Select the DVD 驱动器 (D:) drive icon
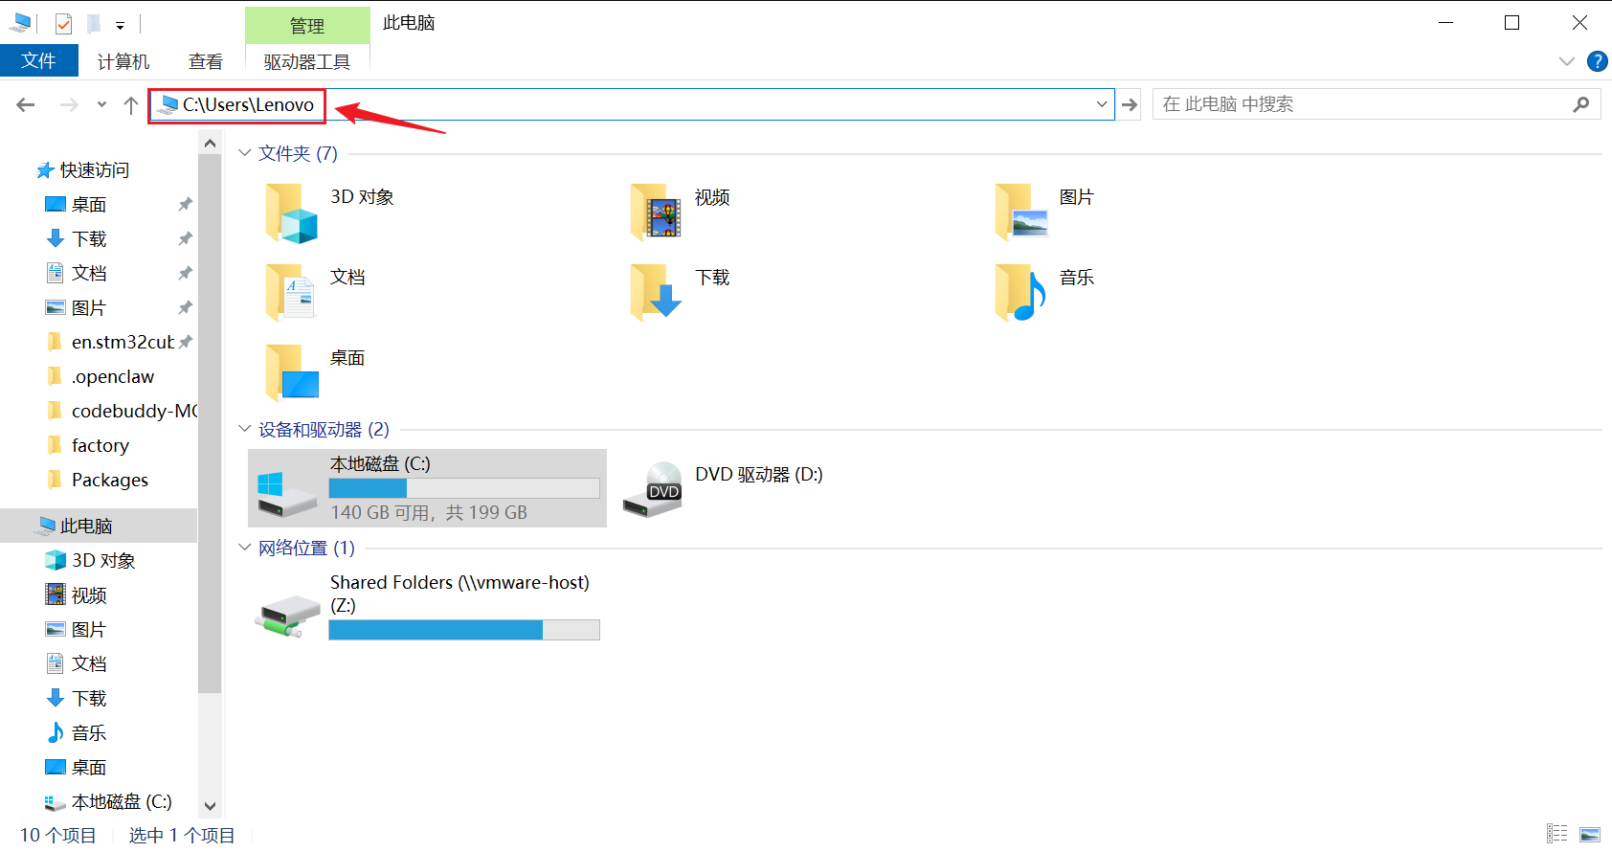 click(x=652, y=489)
